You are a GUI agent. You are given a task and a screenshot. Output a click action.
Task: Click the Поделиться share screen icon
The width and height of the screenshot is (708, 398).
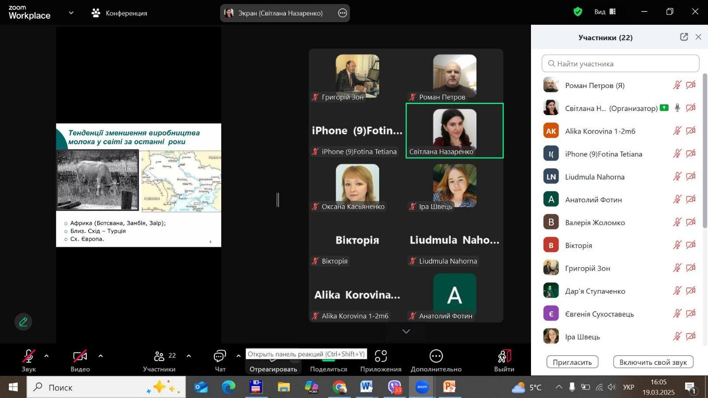coord(328,356)
